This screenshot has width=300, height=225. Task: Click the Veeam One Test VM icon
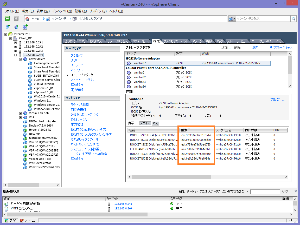[25, 159]
